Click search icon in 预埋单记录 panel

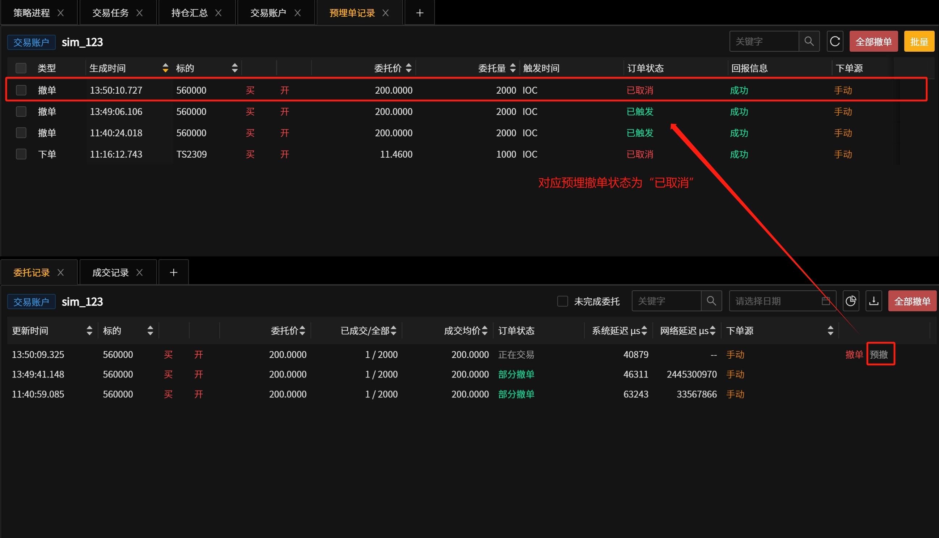[x=809, y=41]
